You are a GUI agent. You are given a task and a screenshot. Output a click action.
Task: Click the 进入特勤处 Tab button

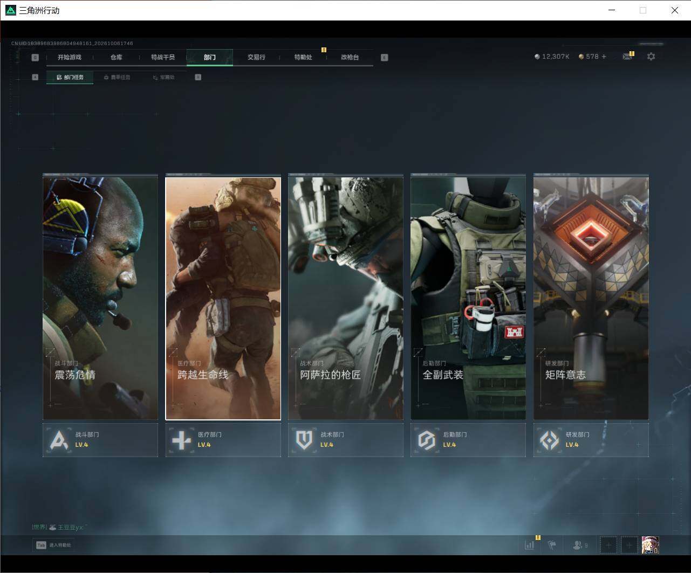point(54,545)
